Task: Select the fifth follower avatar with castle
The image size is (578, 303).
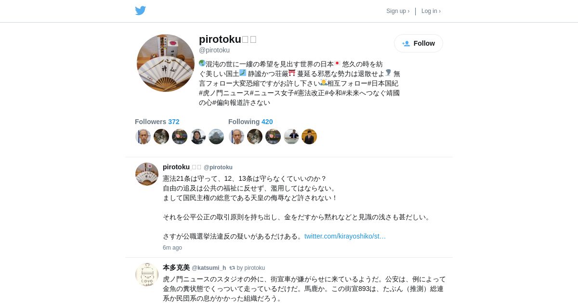Action: pos(216,137)
